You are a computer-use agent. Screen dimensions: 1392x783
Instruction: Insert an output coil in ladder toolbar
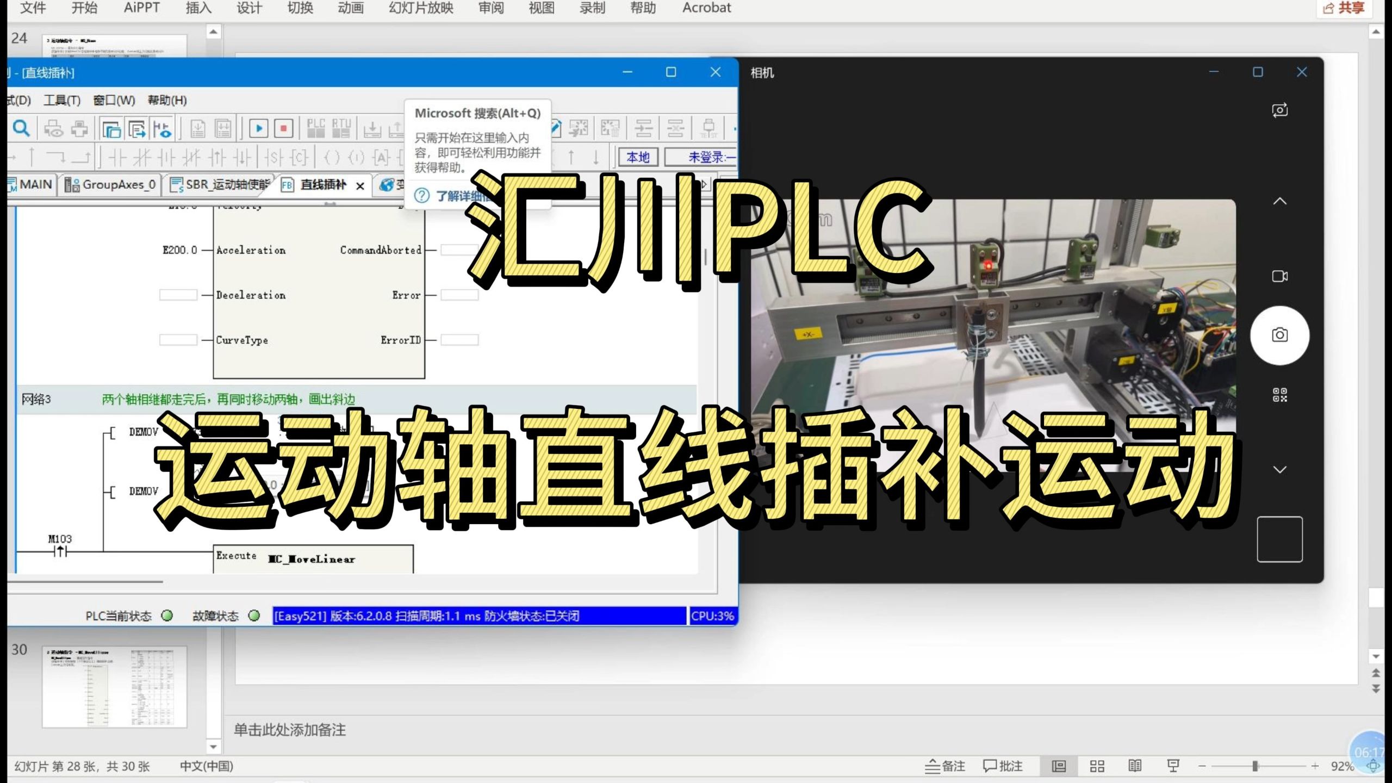click(332, 158)
